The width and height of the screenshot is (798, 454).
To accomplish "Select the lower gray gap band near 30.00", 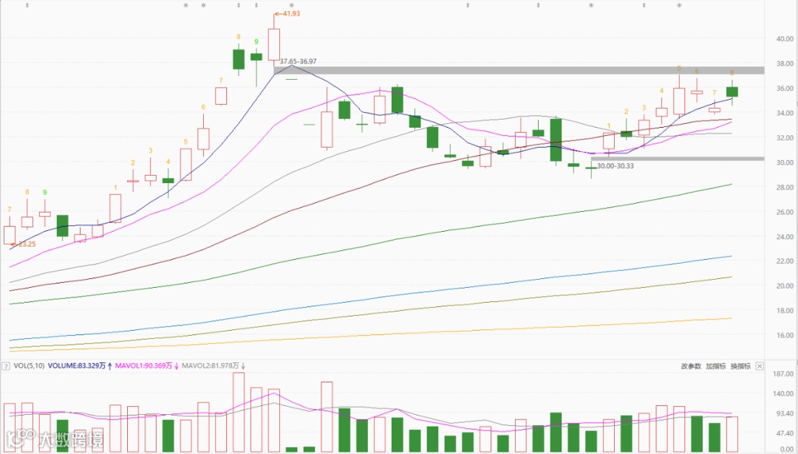I will 678,159.
